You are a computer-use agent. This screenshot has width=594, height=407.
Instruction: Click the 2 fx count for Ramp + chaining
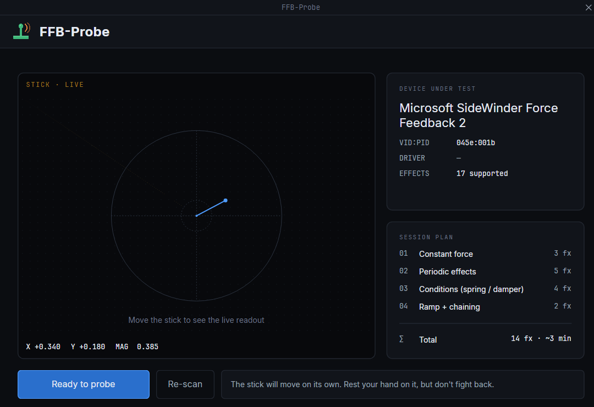[562, 306]
